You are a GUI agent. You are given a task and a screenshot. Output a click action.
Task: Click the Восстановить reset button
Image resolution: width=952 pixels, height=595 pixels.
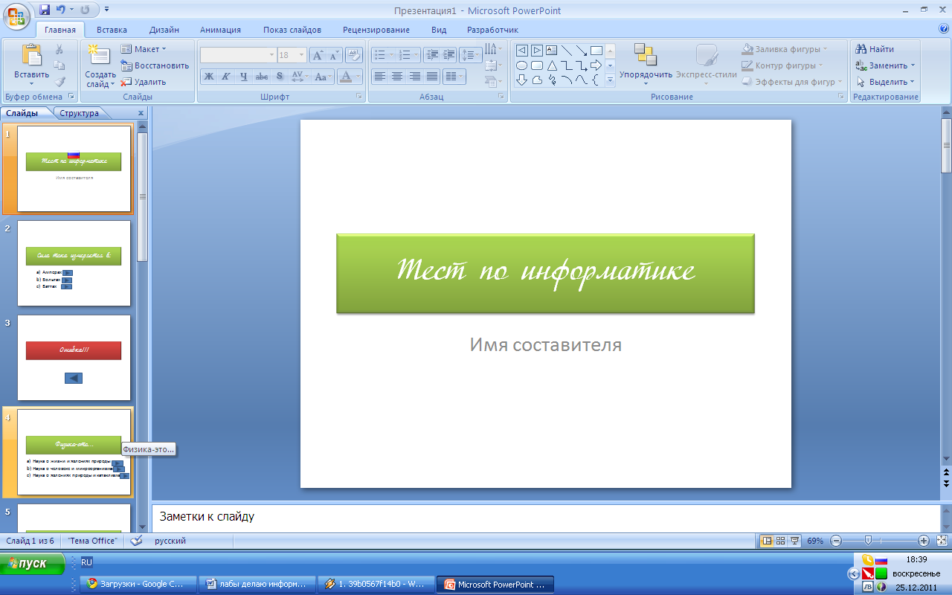[155, 65]
